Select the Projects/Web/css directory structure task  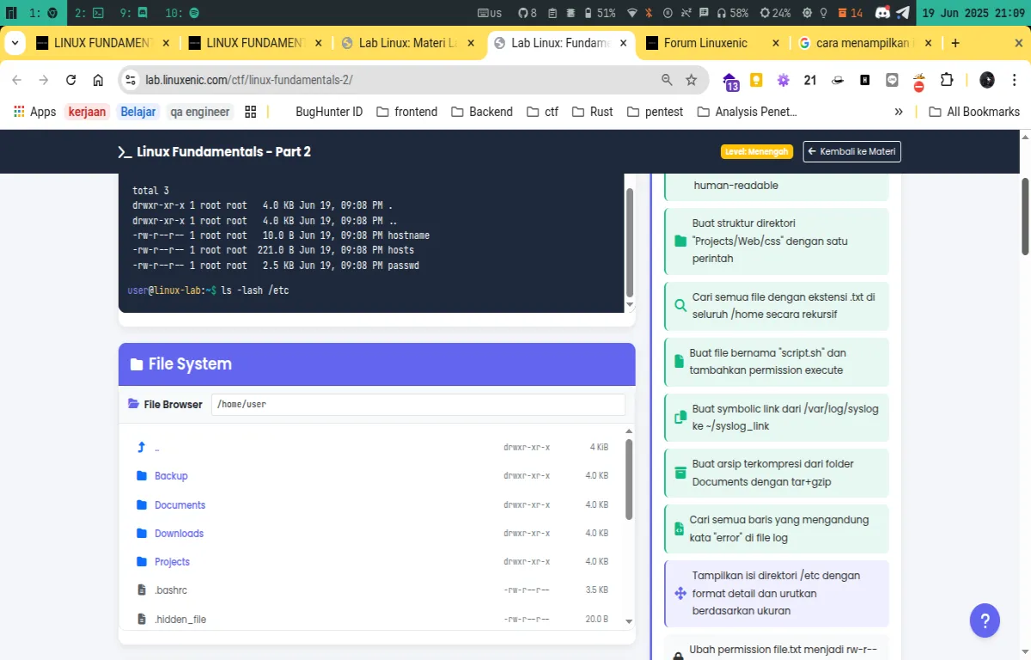tap(777, 241)
